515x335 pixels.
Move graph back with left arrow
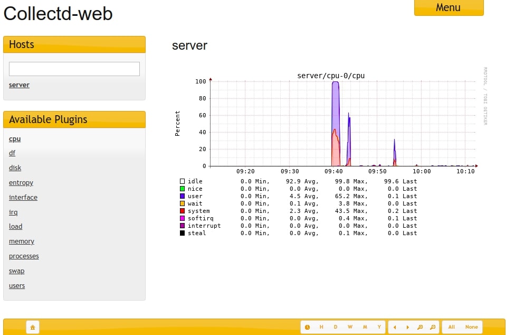pos(395,327)
